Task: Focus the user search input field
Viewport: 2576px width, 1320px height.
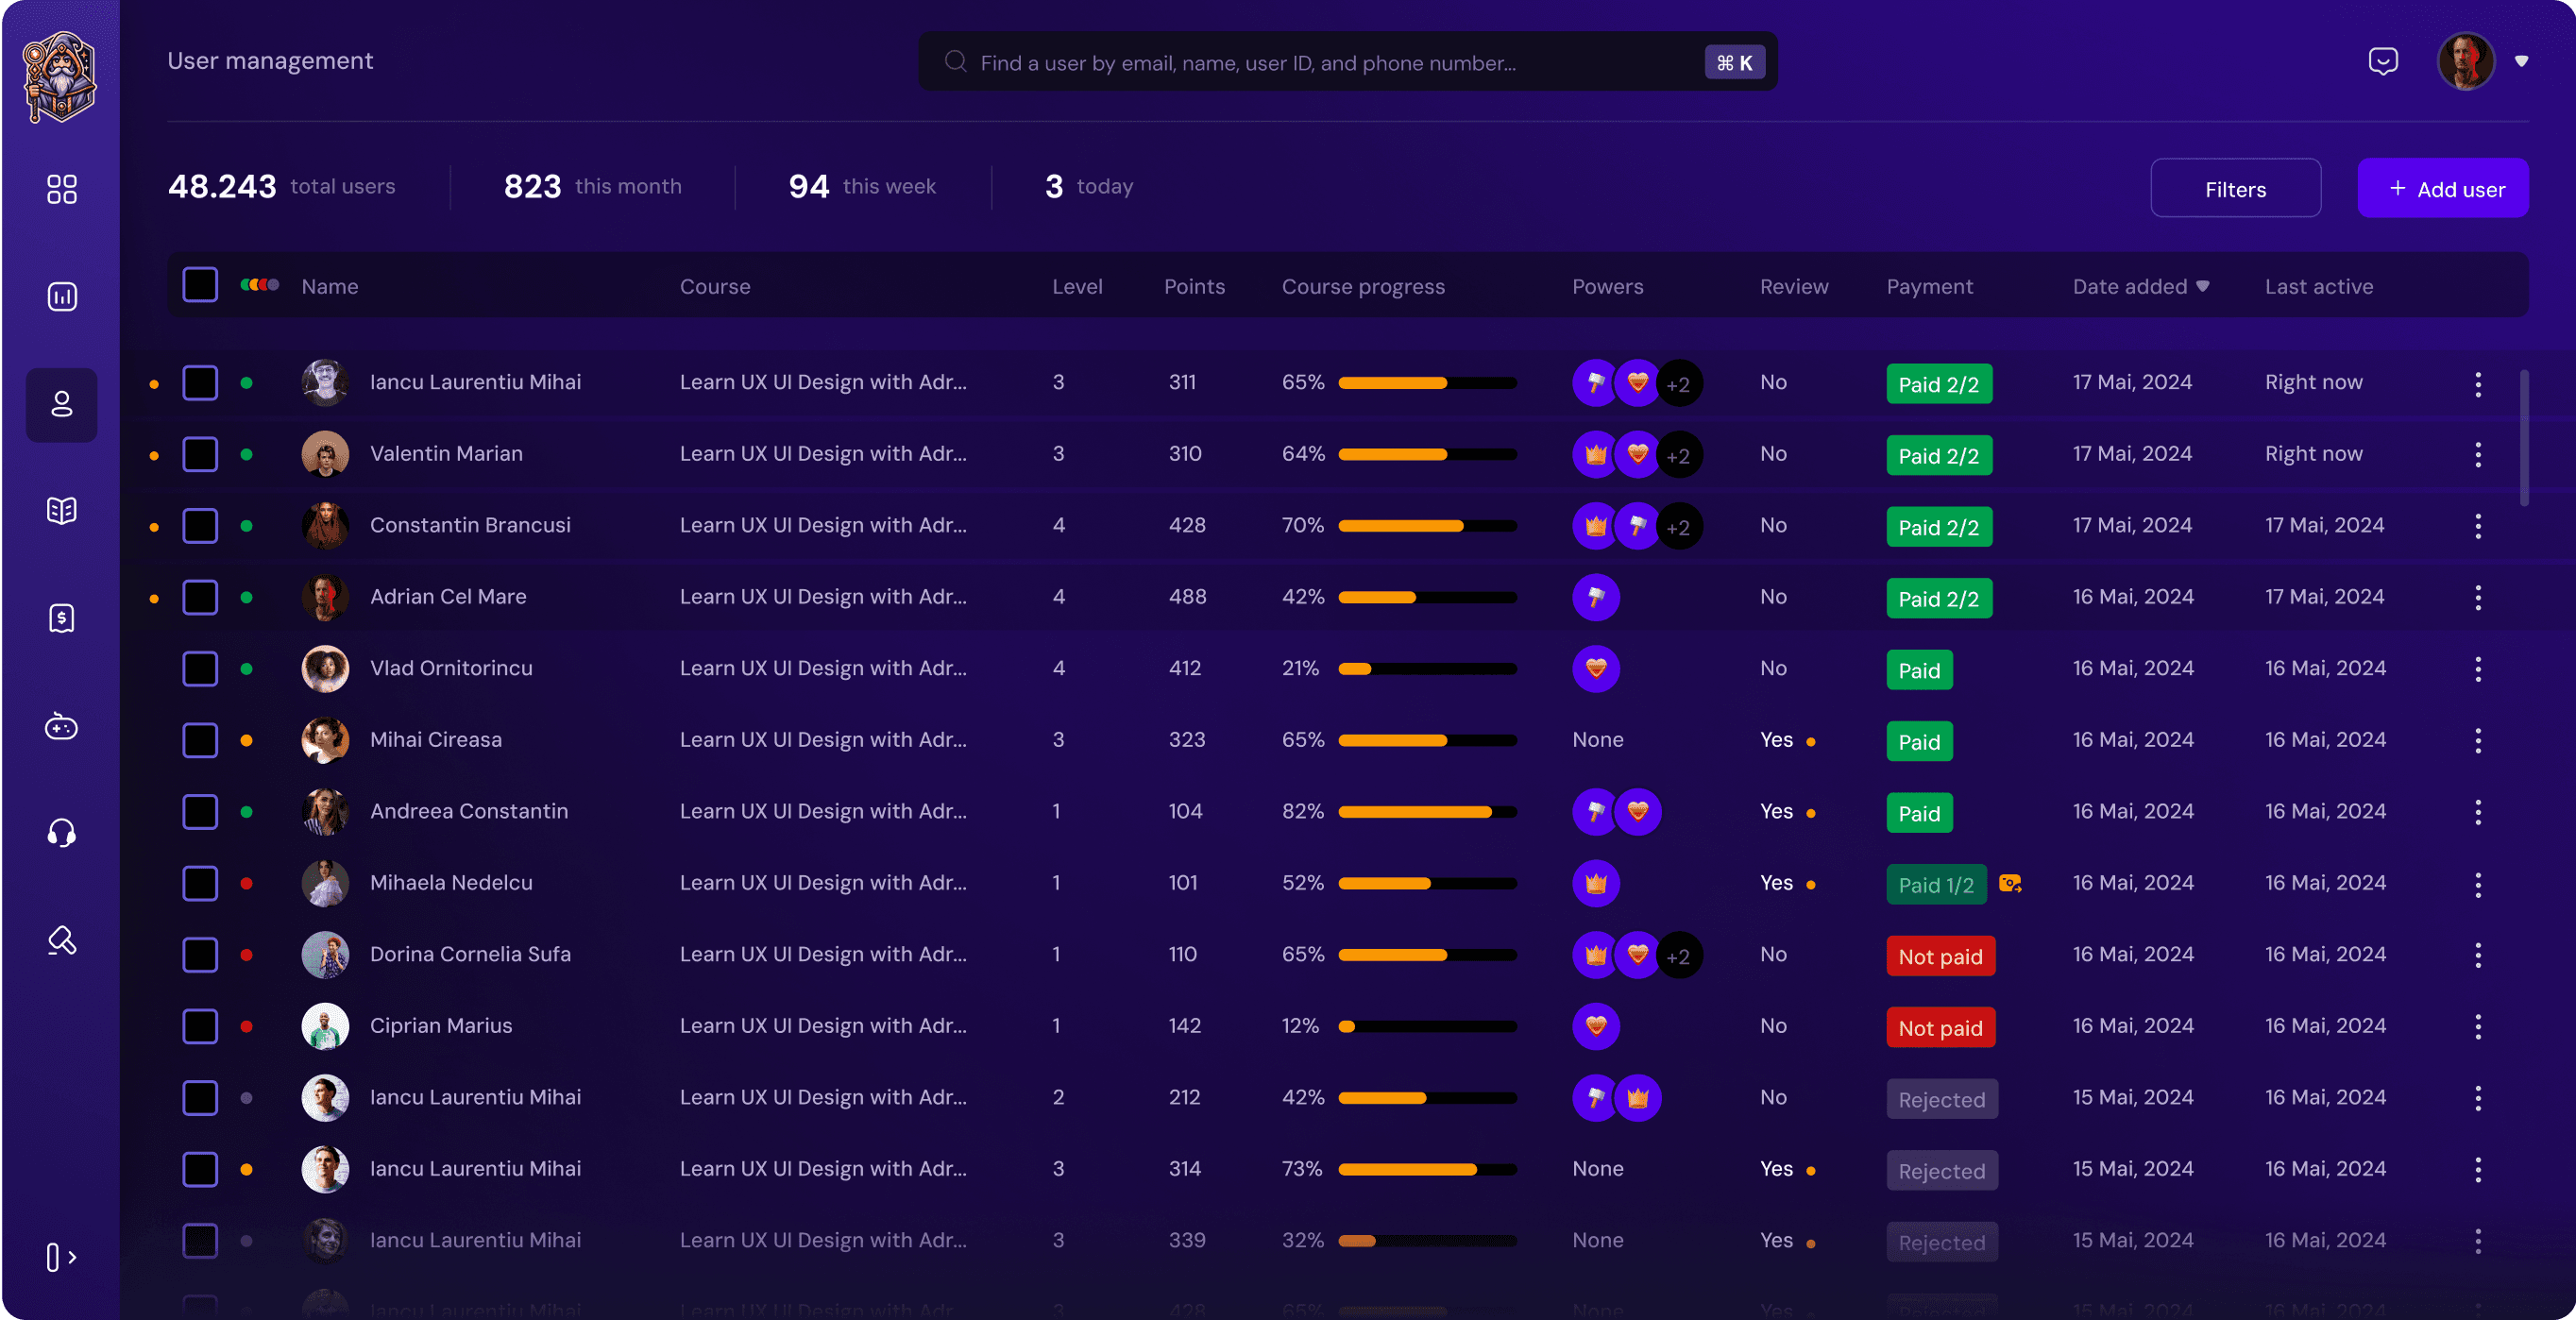Action: (1300, 61)
